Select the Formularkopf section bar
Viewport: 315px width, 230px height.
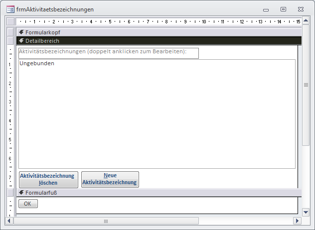coord(150,32)
